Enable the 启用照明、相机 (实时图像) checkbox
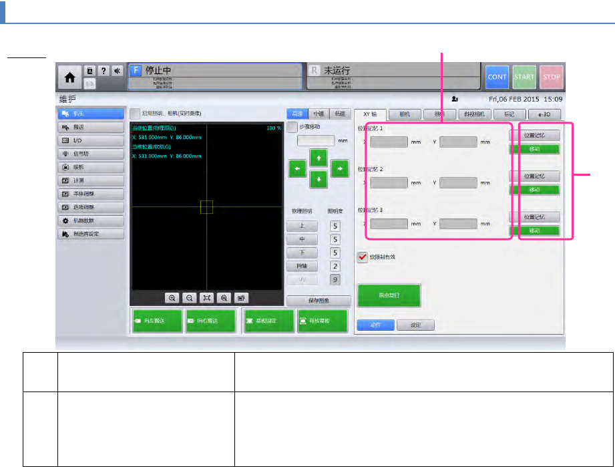 (x=135, y=114)
